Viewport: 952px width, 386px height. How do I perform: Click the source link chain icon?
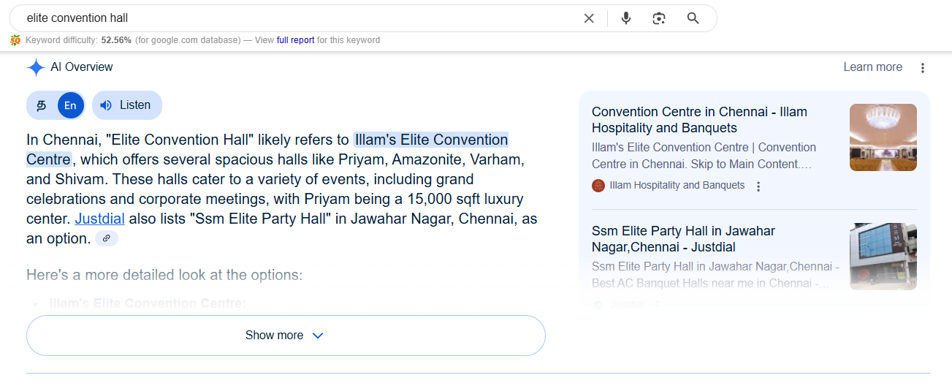coord(107,238)
